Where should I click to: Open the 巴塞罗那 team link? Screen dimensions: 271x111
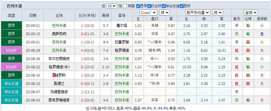click(122, 42)
